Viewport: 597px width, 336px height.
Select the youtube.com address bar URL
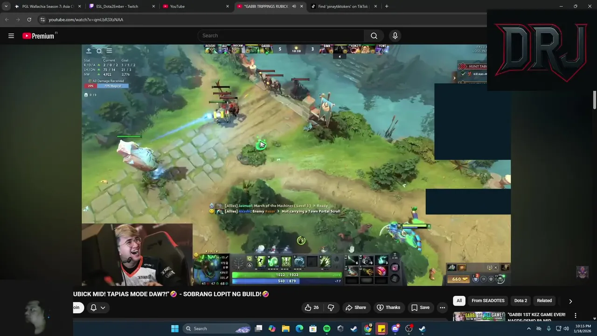click(x=86, y=20)
